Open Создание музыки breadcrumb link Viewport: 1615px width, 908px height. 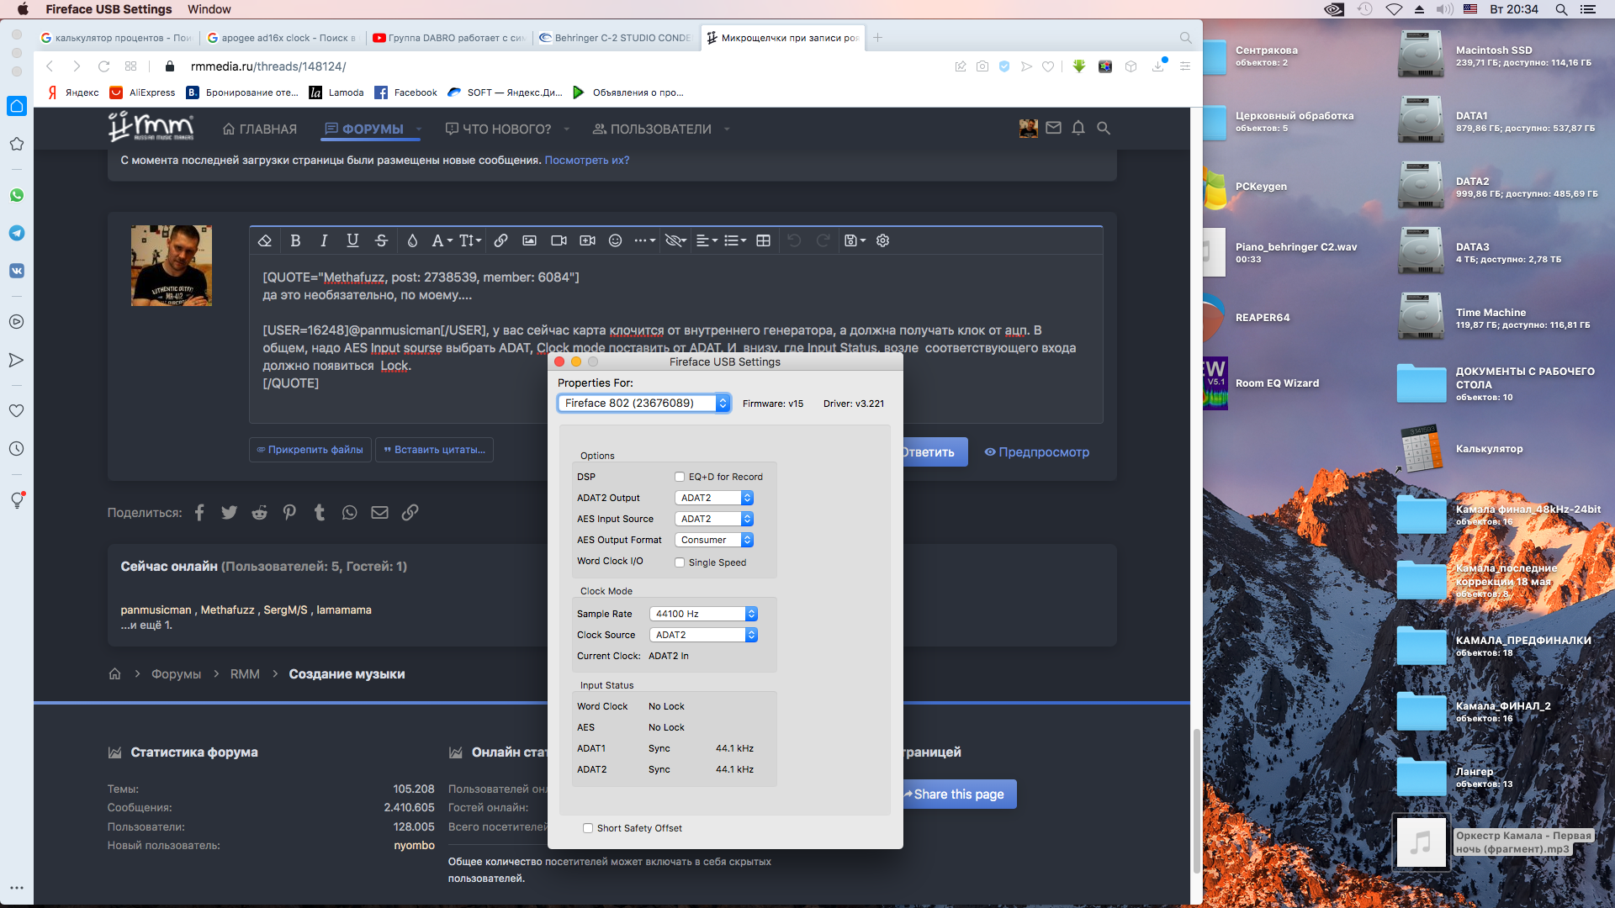(x=347, y=674)
